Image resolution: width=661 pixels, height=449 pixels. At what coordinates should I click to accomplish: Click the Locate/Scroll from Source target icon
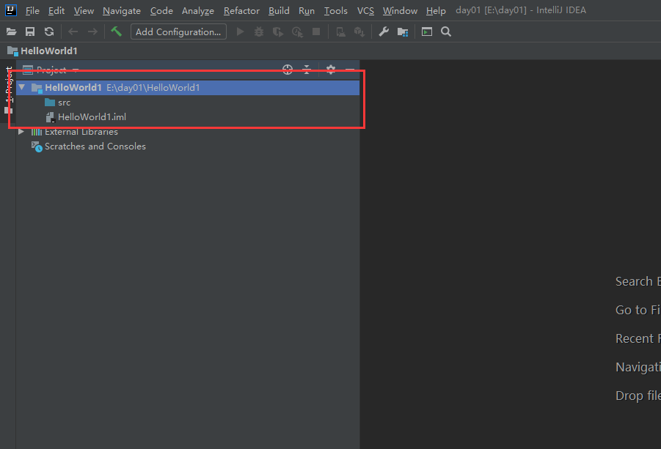point(288,70)
